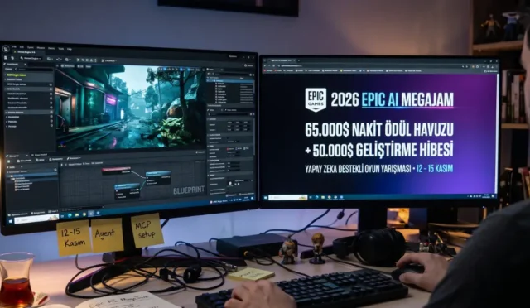Open the Lit view mode button
This screenshot has width=530, height=308.
coord(80,66)
